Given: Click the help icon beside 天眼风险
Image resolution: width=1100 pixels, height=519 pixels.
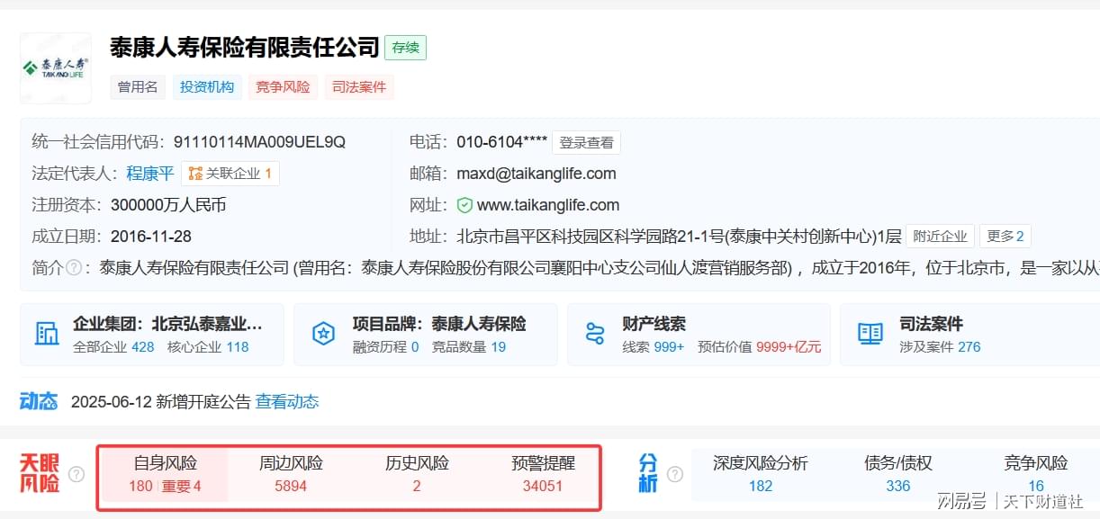Looking at the screenshot, I should 77,474.
